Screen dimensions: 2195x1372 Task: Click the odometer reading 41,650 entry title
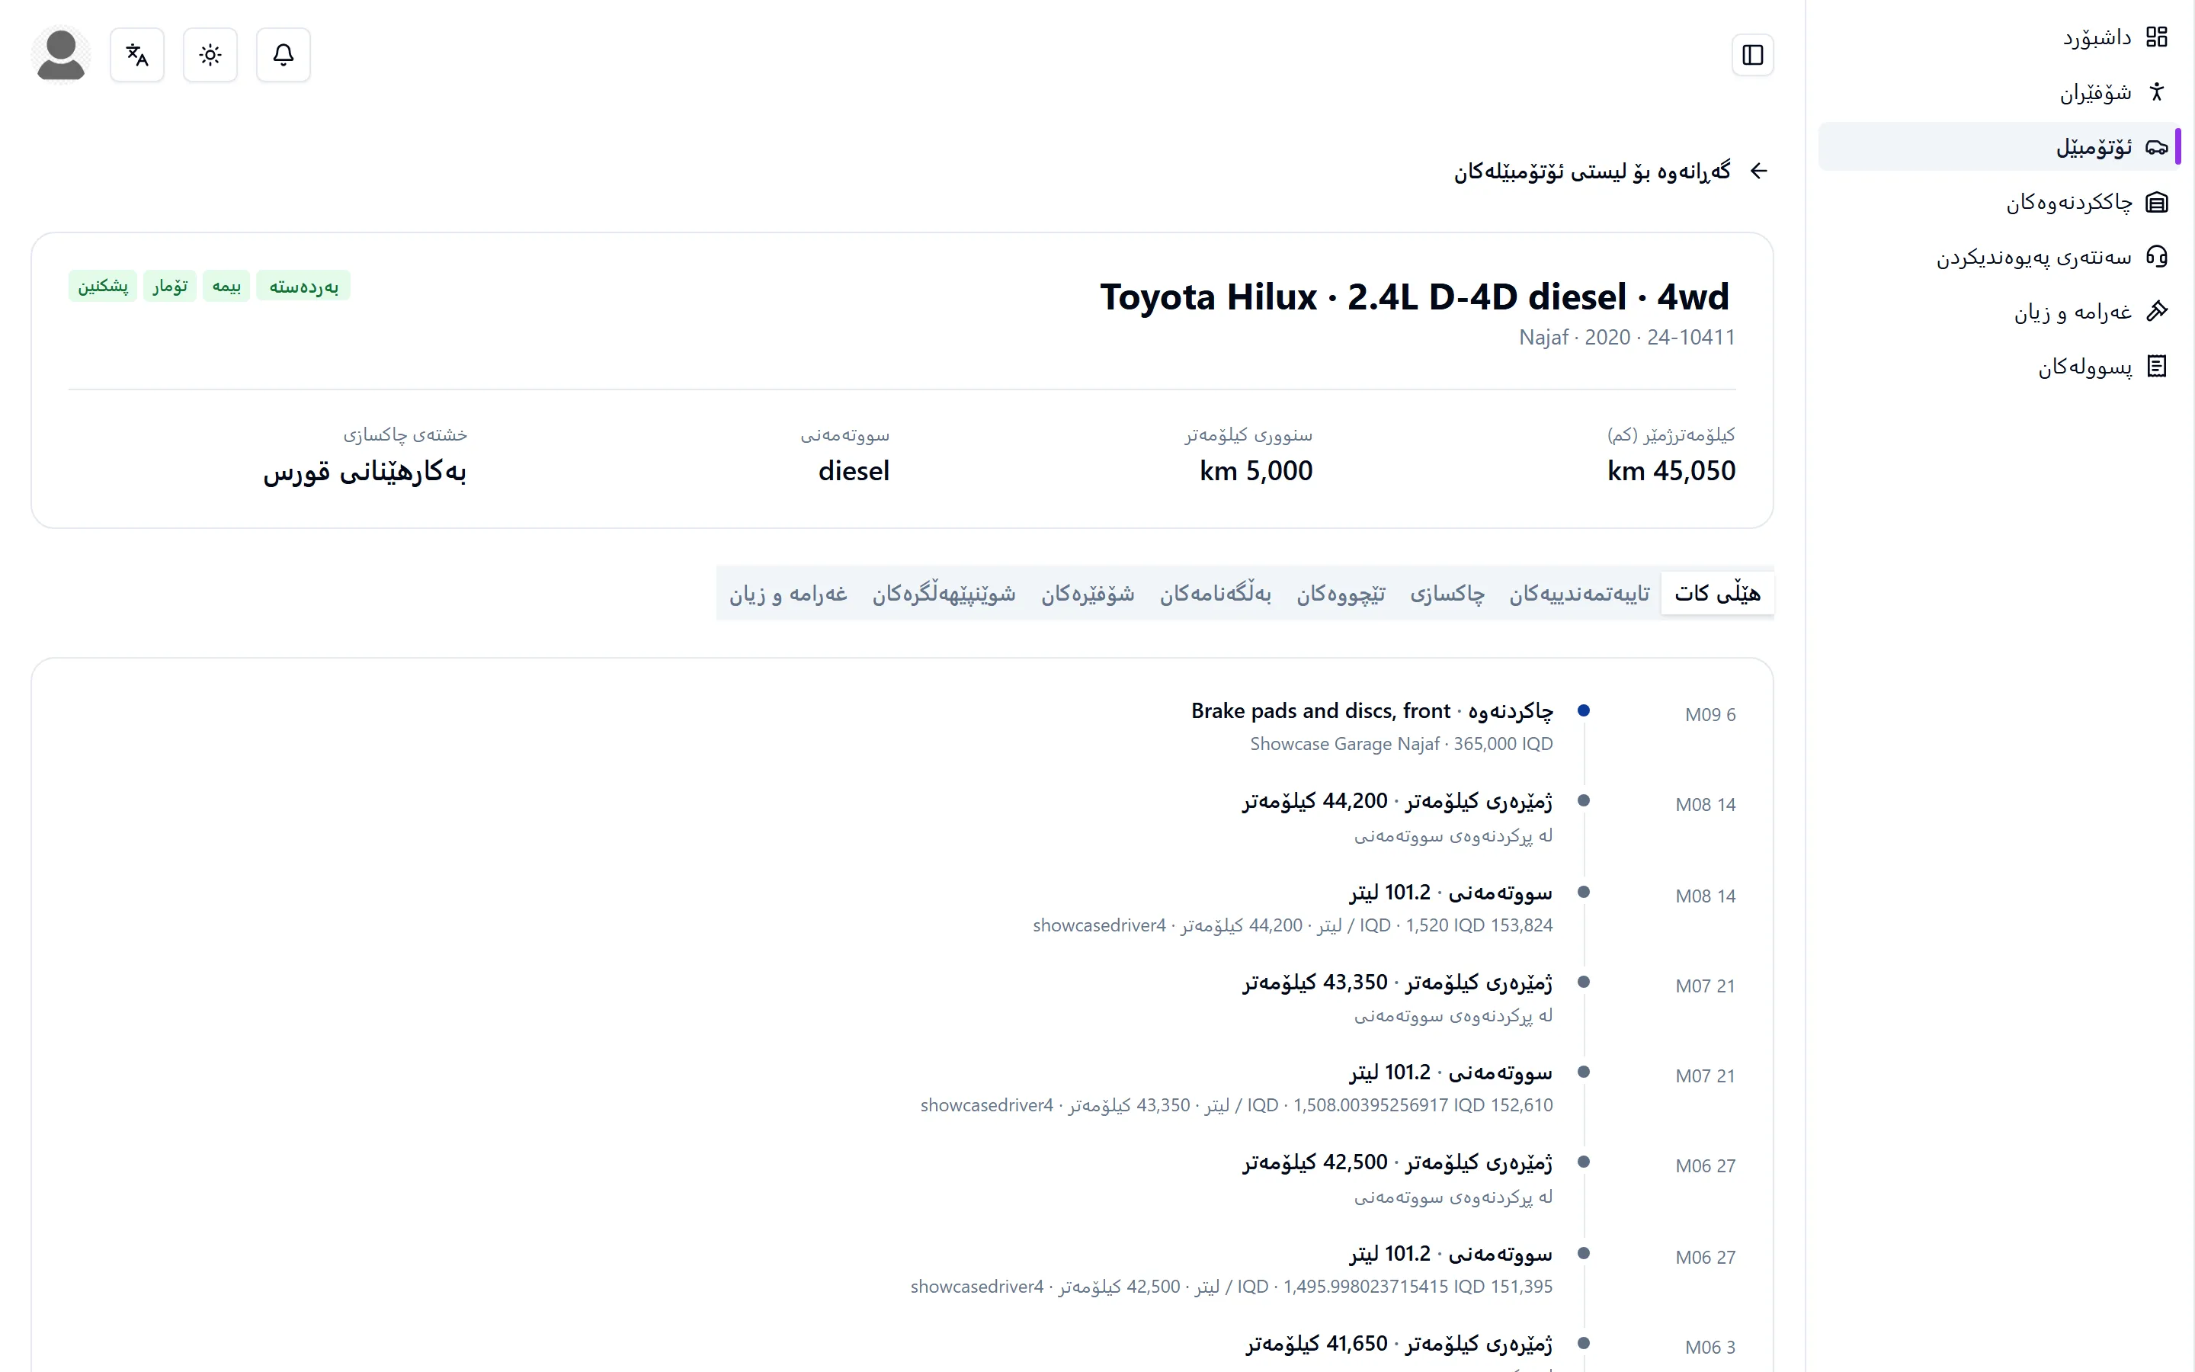(x=1399, y=1344)
